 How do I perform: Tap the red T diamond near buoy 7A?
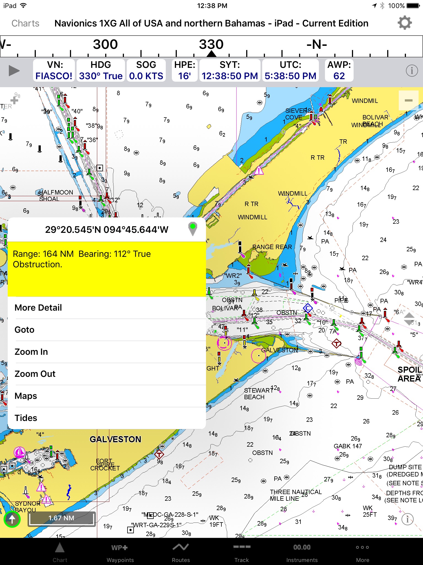337,344
